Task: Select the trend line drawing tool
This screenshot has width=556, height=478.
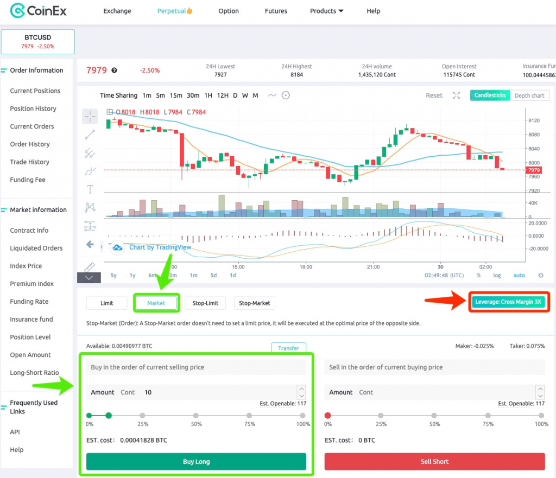Action: [x=90, y=135]
